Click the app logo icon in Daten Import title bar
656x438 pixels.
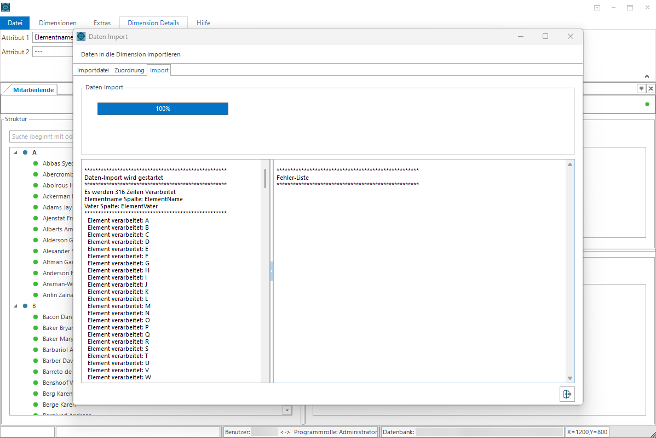click(x=81, y=36)
